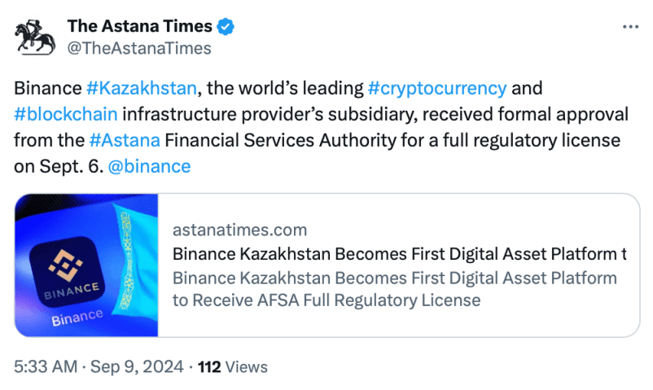The width and height of the screenshot is (653, 390).
Task: Click the gray AFSA Full Regulatory License description
Action: [x=326, y=300]
